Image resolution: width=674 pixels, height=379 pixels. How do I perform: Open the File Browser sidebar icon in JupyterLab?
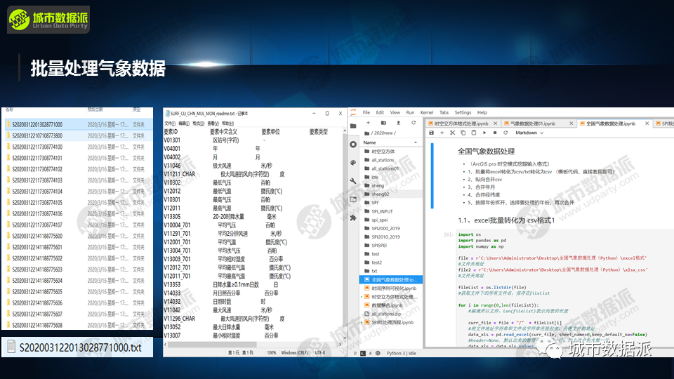(353, 126)
